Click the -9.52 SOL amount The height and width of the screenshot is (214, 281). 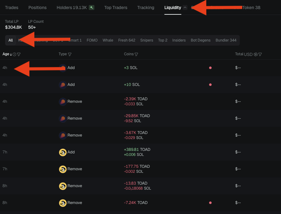pos(132,121)
